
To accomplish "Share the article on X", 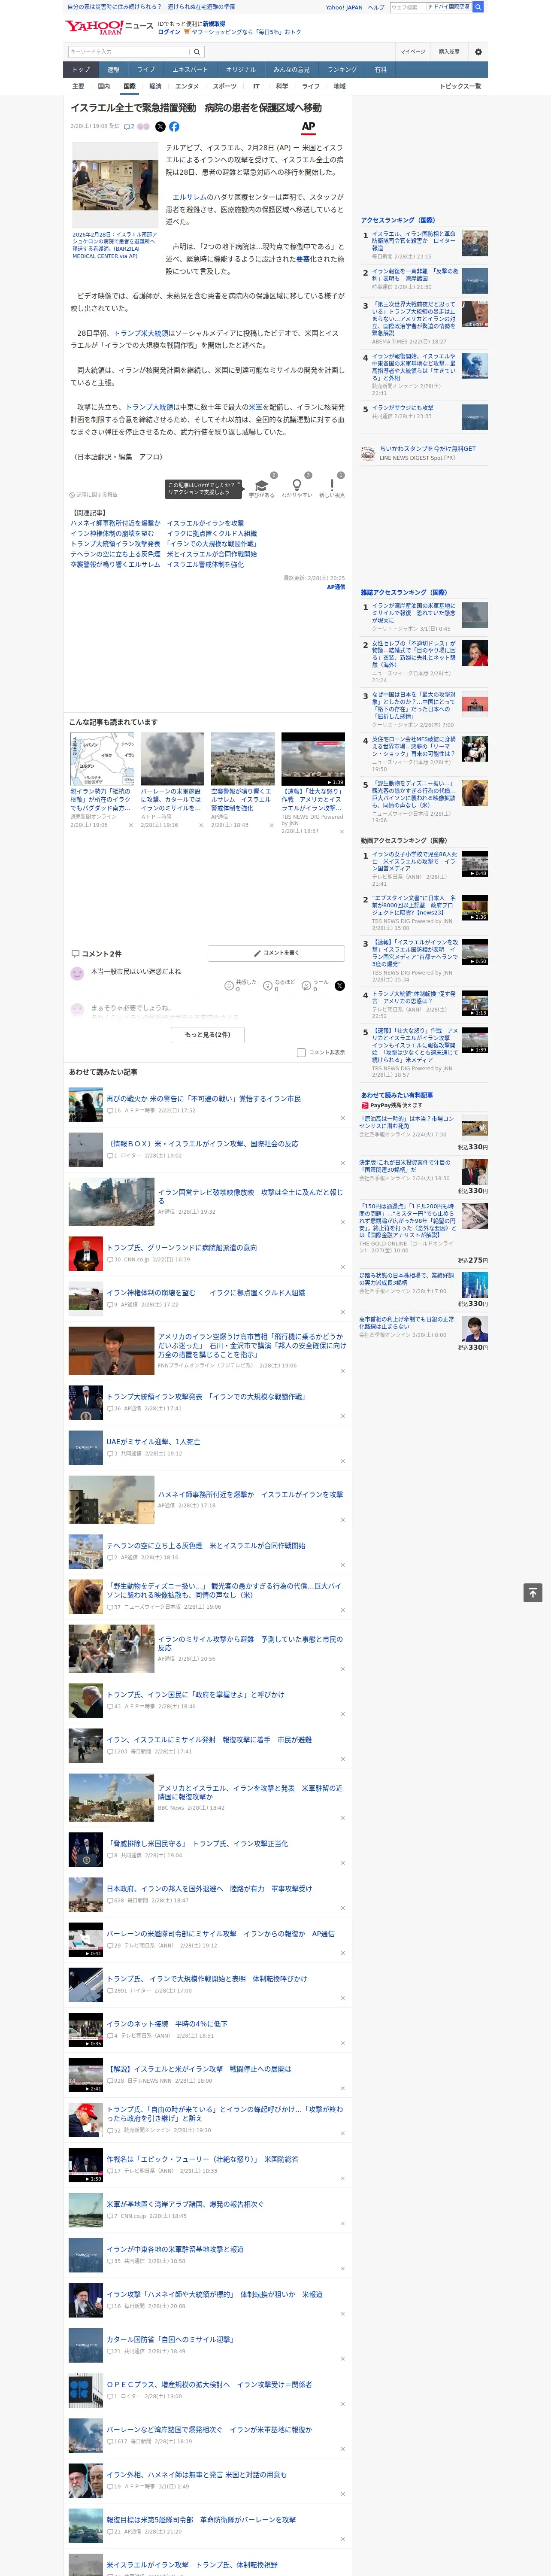I will coord(160,127).
